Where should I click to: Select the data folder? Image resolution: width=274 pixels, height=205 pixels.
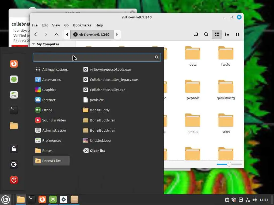tap(193, 56)
